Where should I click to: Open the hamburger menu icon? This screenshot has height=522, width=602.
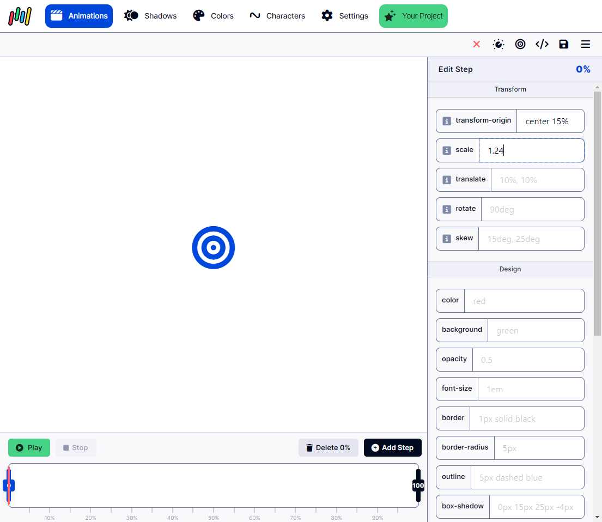click(x=586, y=44)
